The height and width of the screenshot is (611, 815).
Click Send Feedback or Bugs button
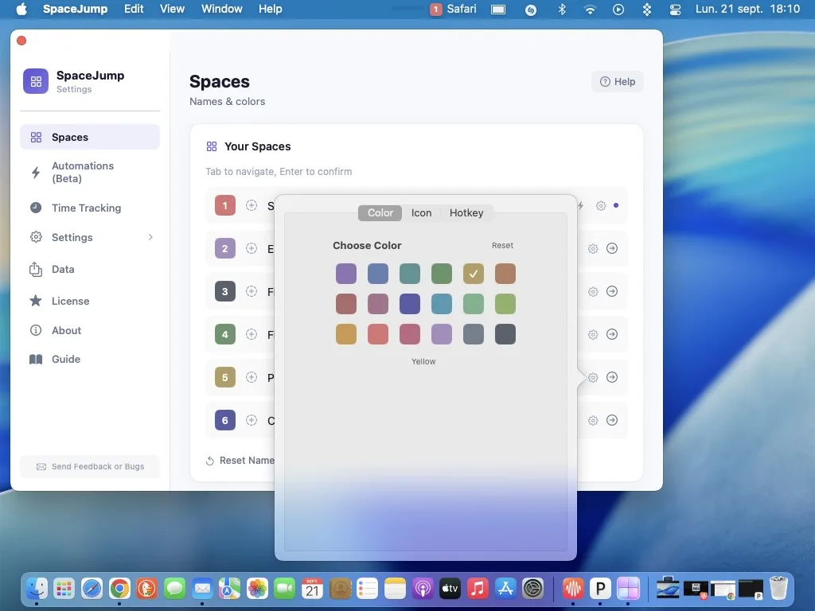pyautogui.click(x=90, y=466)
